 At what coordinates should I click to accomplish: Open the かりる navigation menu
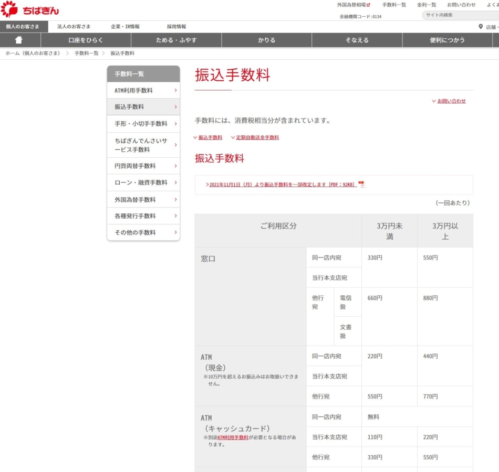[x=266, y=39]
